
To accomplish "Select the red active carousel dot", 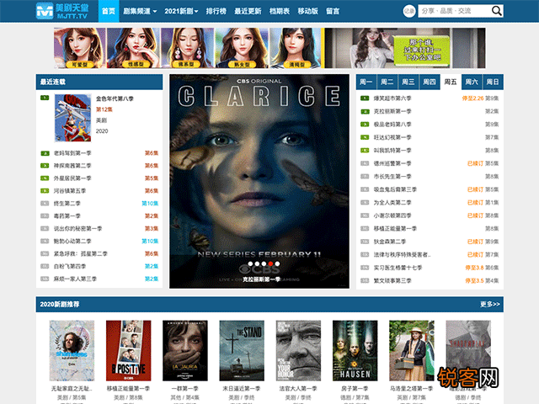I will coord(270,263).
